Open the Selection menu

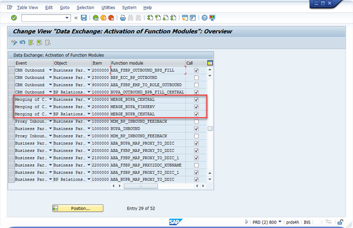point(85,7)
